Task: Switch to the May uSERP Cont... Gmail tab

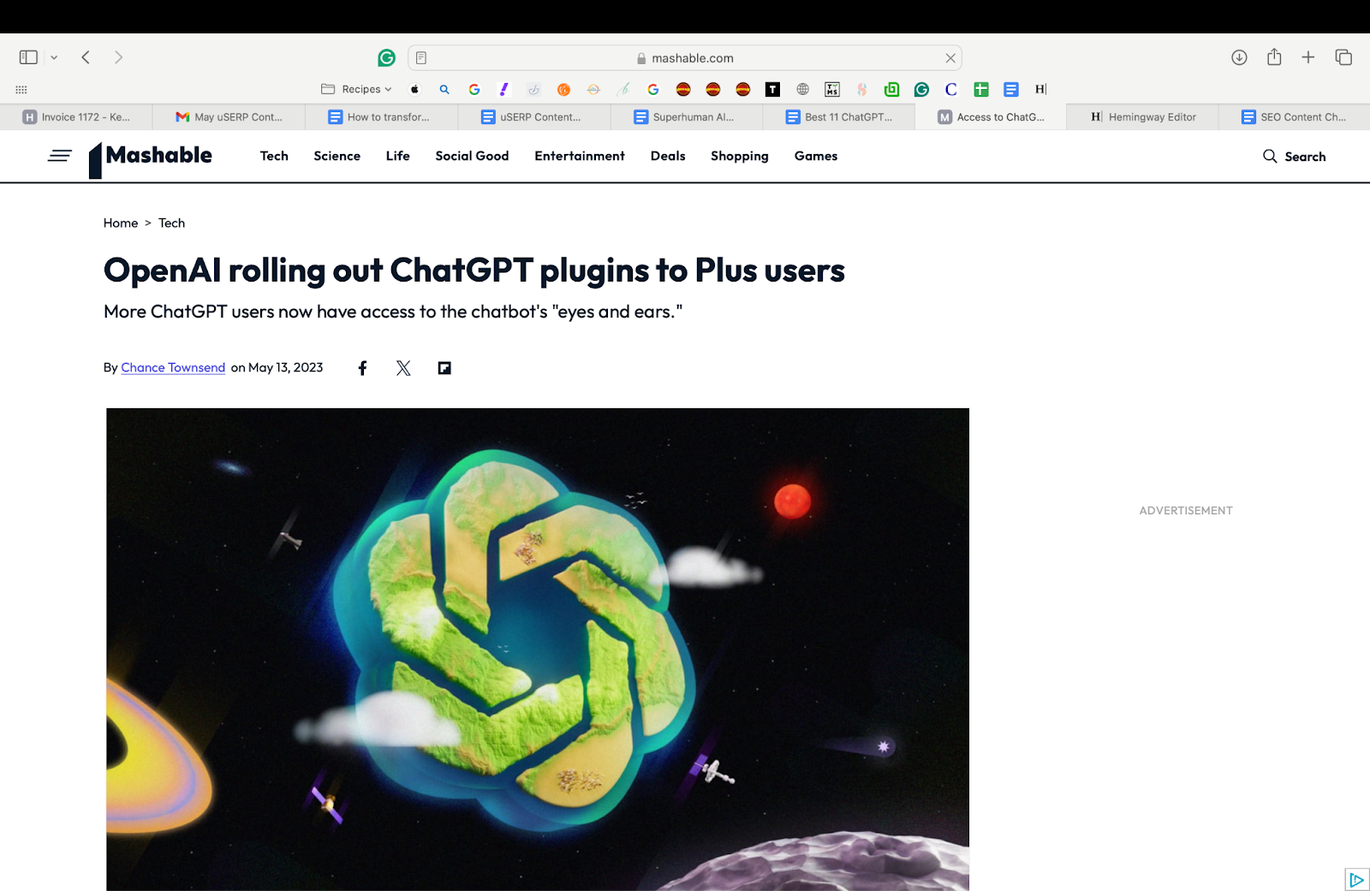Action: (229, 117)
